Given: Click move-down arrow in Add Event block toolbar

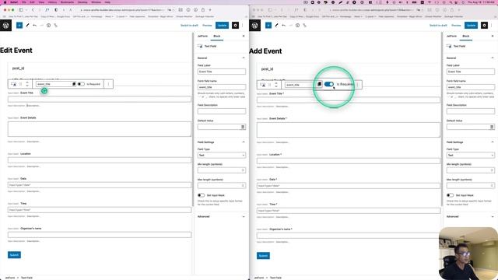Looking at the screenshot, I should [276, 86].
